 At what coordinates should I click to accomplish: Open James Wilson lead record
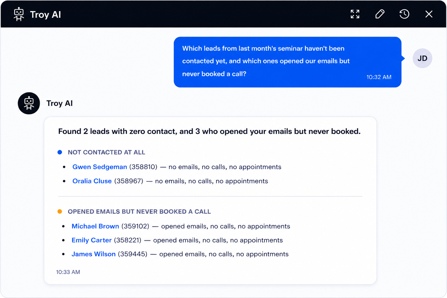[x=93, y=254]
